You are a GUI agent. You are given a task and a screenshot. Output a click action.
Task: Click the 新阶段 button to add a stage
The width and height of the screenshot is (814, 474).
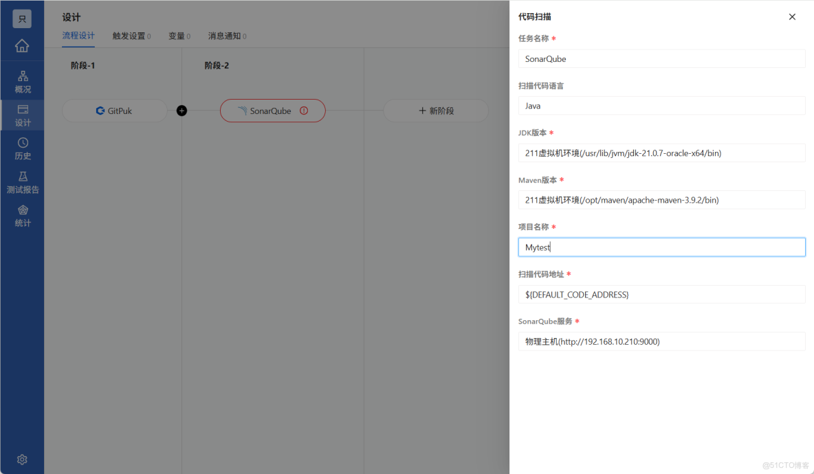437,110
